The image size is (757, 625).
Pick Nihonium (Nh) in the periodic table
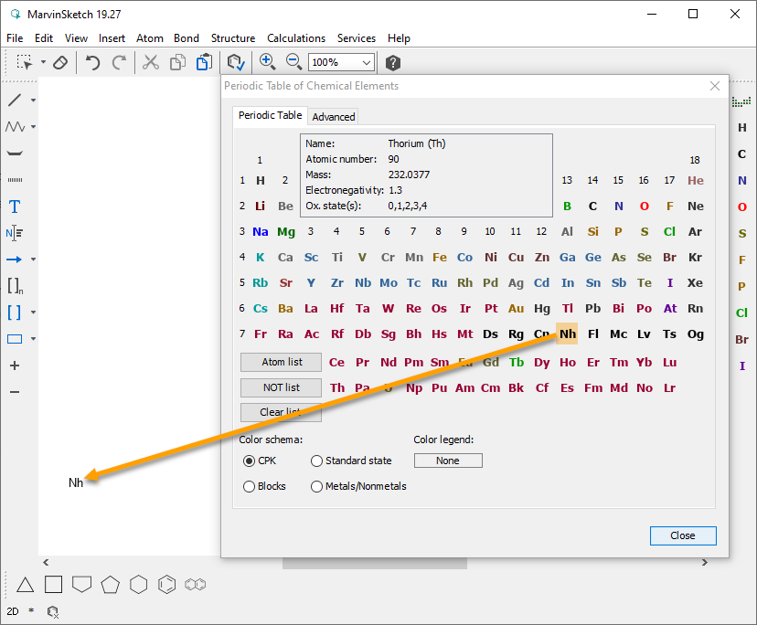[x=567, y=334]
